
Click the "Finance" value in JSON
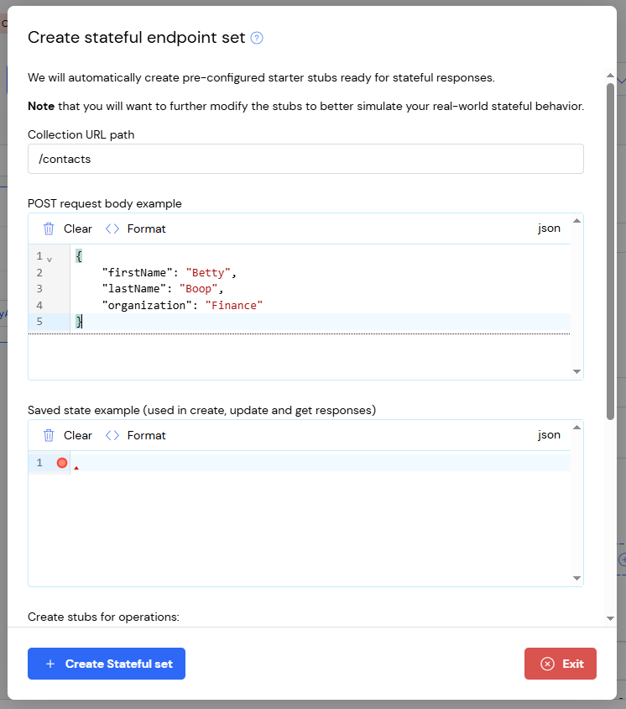[234, 305]
